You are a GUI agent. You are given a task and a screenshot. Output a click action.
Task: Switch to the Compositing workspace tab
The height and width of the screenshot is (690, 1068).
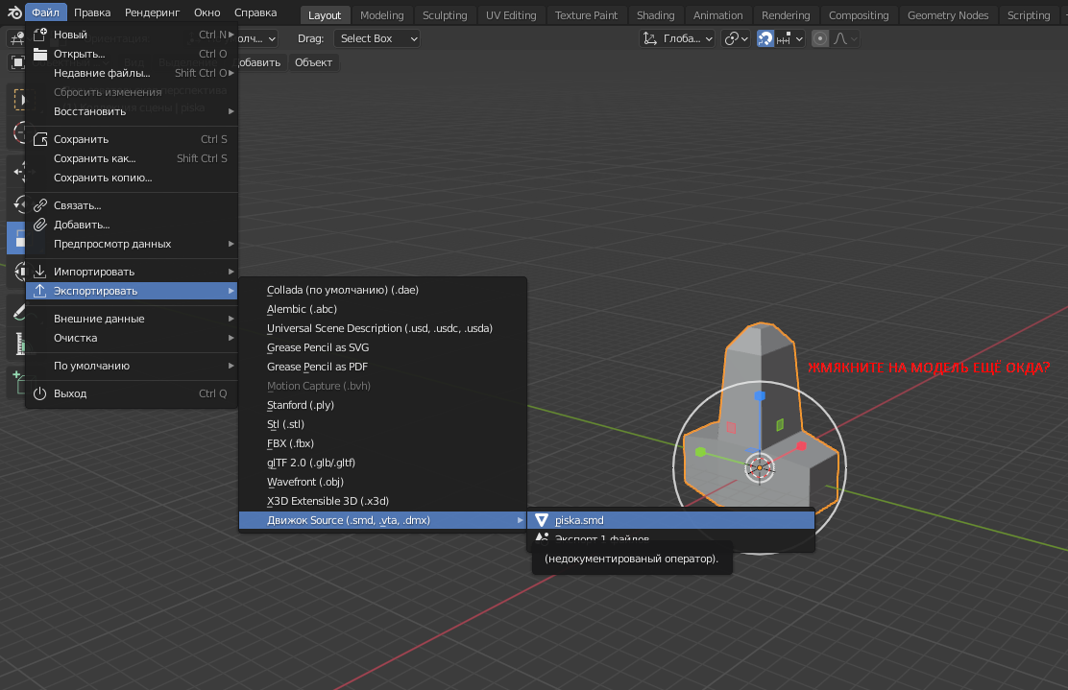pos(859,15)
